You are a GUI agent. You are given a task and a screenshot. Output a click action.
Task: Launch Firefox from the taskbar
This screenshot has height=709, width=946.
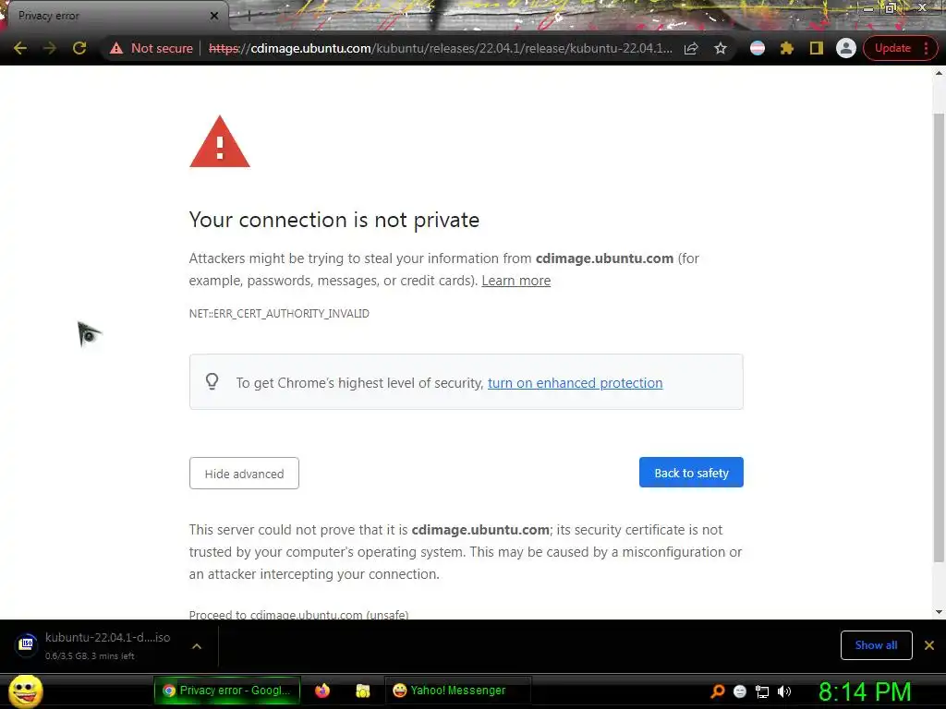pos(322,691)
